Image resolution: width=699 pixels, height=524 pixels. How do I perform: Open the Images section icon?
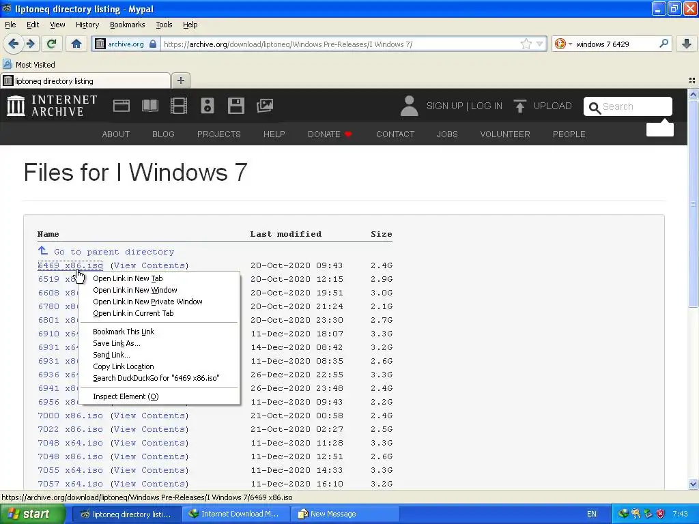[265, 106]
